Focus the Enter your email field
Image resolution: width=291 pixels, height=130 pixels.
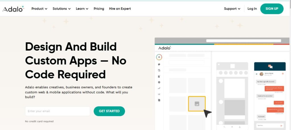(x=57, y=111)
